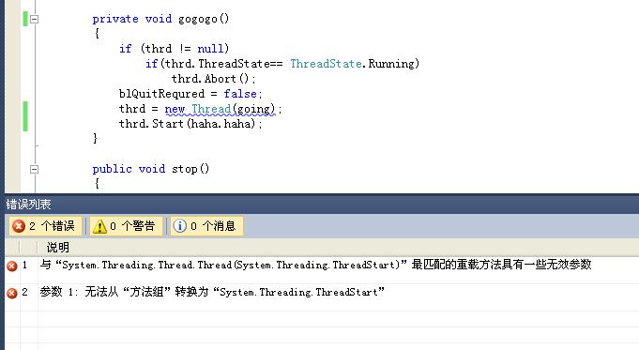The image size is (639, 350).
Task: Place cursor on thrd.Start(haha.haha) line
Action: (190, 124)
